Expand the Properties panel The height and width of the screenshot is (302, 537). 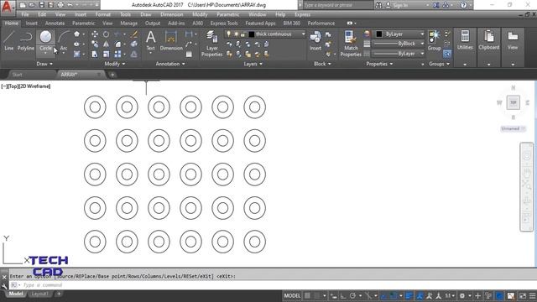click(379, 64)
